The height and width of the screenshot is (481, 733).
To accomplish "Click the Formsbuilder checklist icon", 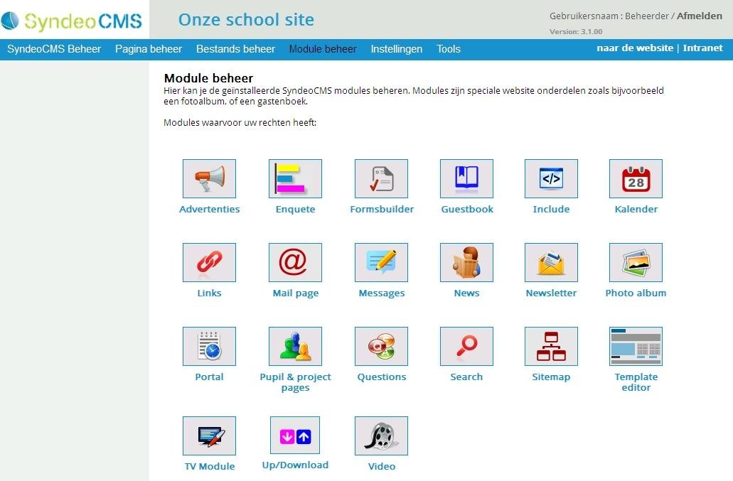I will click(x=381, y=179).
